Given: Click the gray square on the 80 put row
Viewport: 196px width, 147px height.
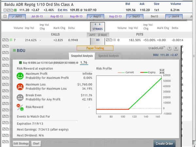Looking at the screenshot, I should (115, 40).
